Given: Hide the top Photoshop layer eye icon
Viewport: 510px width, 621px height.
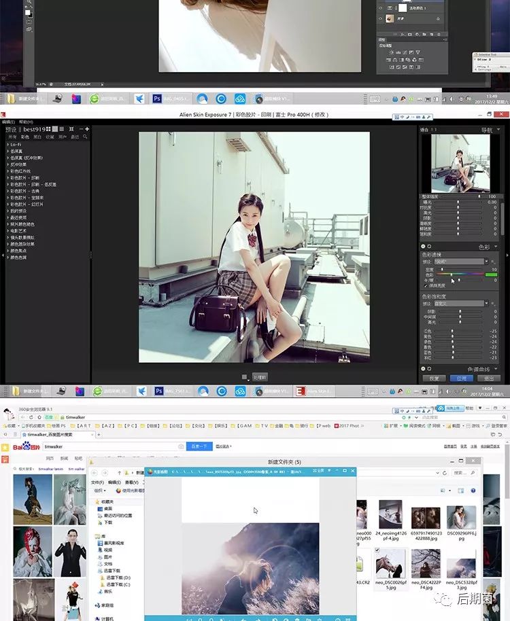Looking at the screenshot, I should click(x=381, y=8).
